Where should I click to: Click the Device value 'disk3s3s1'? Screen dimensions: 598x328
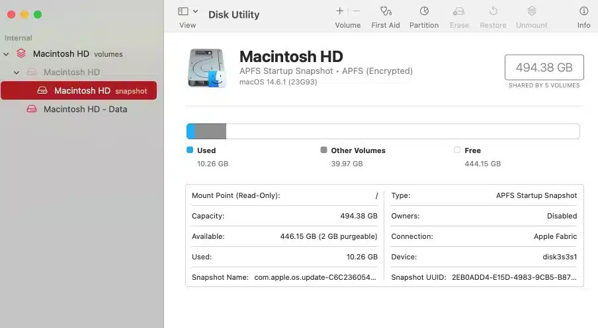coord(560,257)
